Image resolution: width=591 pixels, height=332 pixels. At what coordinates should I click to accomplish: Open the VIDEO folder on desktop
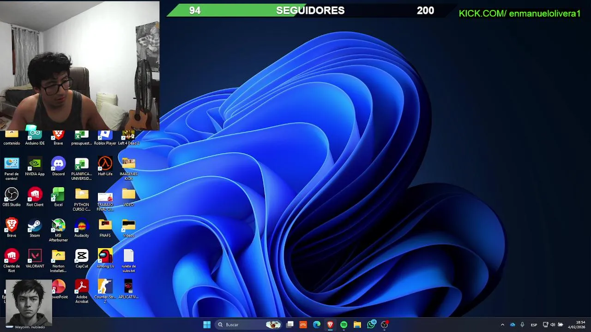pos(128,197)
